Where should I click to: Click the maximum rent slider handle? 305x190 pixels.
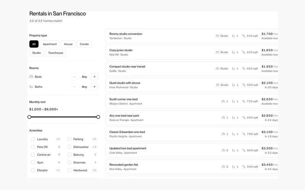point(98,117)
